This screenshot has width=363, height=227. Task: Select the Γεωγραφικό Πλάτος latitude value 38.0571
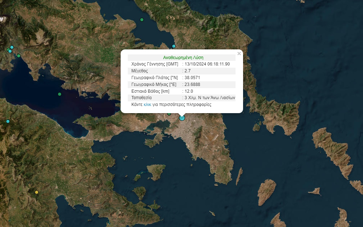point(191,78)
